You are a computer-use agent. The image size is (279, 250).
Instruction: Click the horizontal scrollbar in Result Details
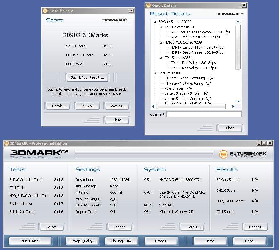(x=191, y=106)
